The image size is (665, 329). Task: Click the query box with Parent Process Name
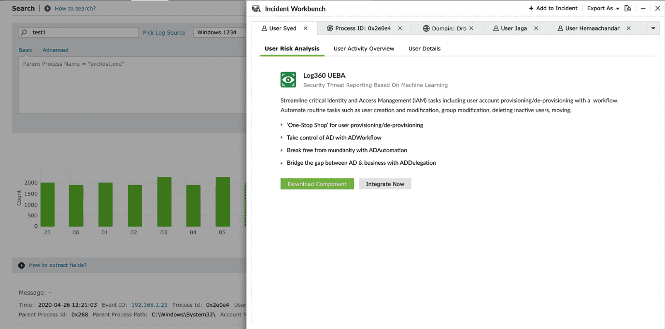[x=132, y=85]
